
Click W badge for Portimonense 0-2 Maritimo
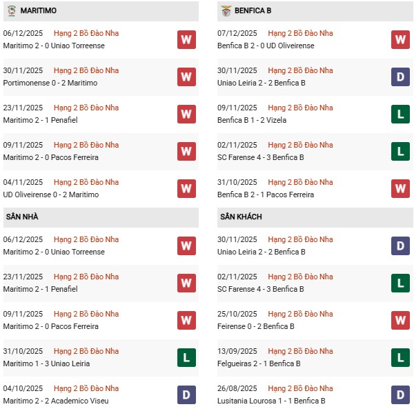[x=186, y=77]
